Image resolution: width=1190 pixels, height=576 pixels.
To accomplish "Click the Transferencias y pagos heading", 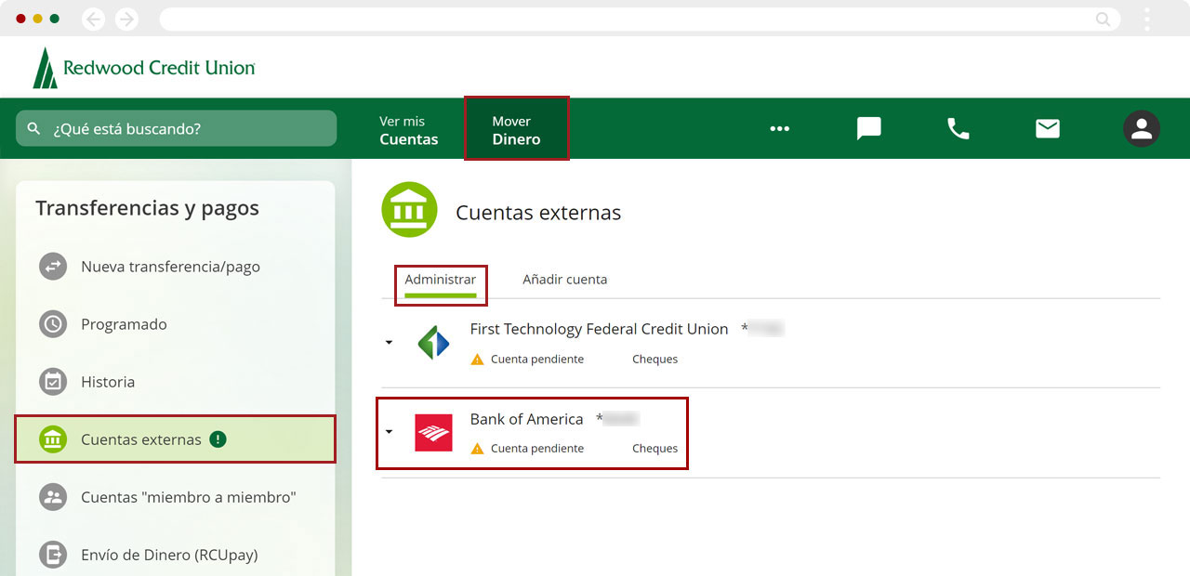I will (147, 209).
